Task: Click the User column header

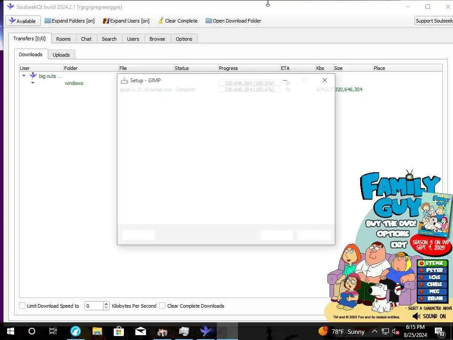Action: pos(41,68)
